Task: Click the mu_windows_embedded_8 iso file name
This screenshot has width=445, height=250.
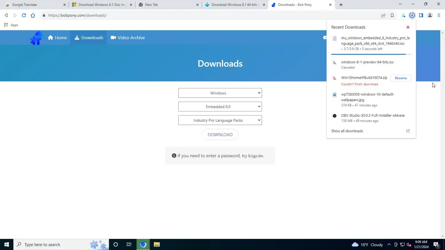Action: coord(375,41)
